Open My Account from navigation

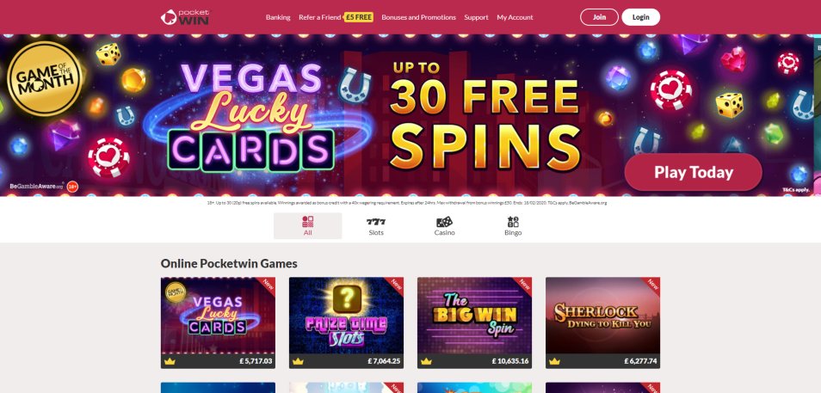tap(515, 17)
